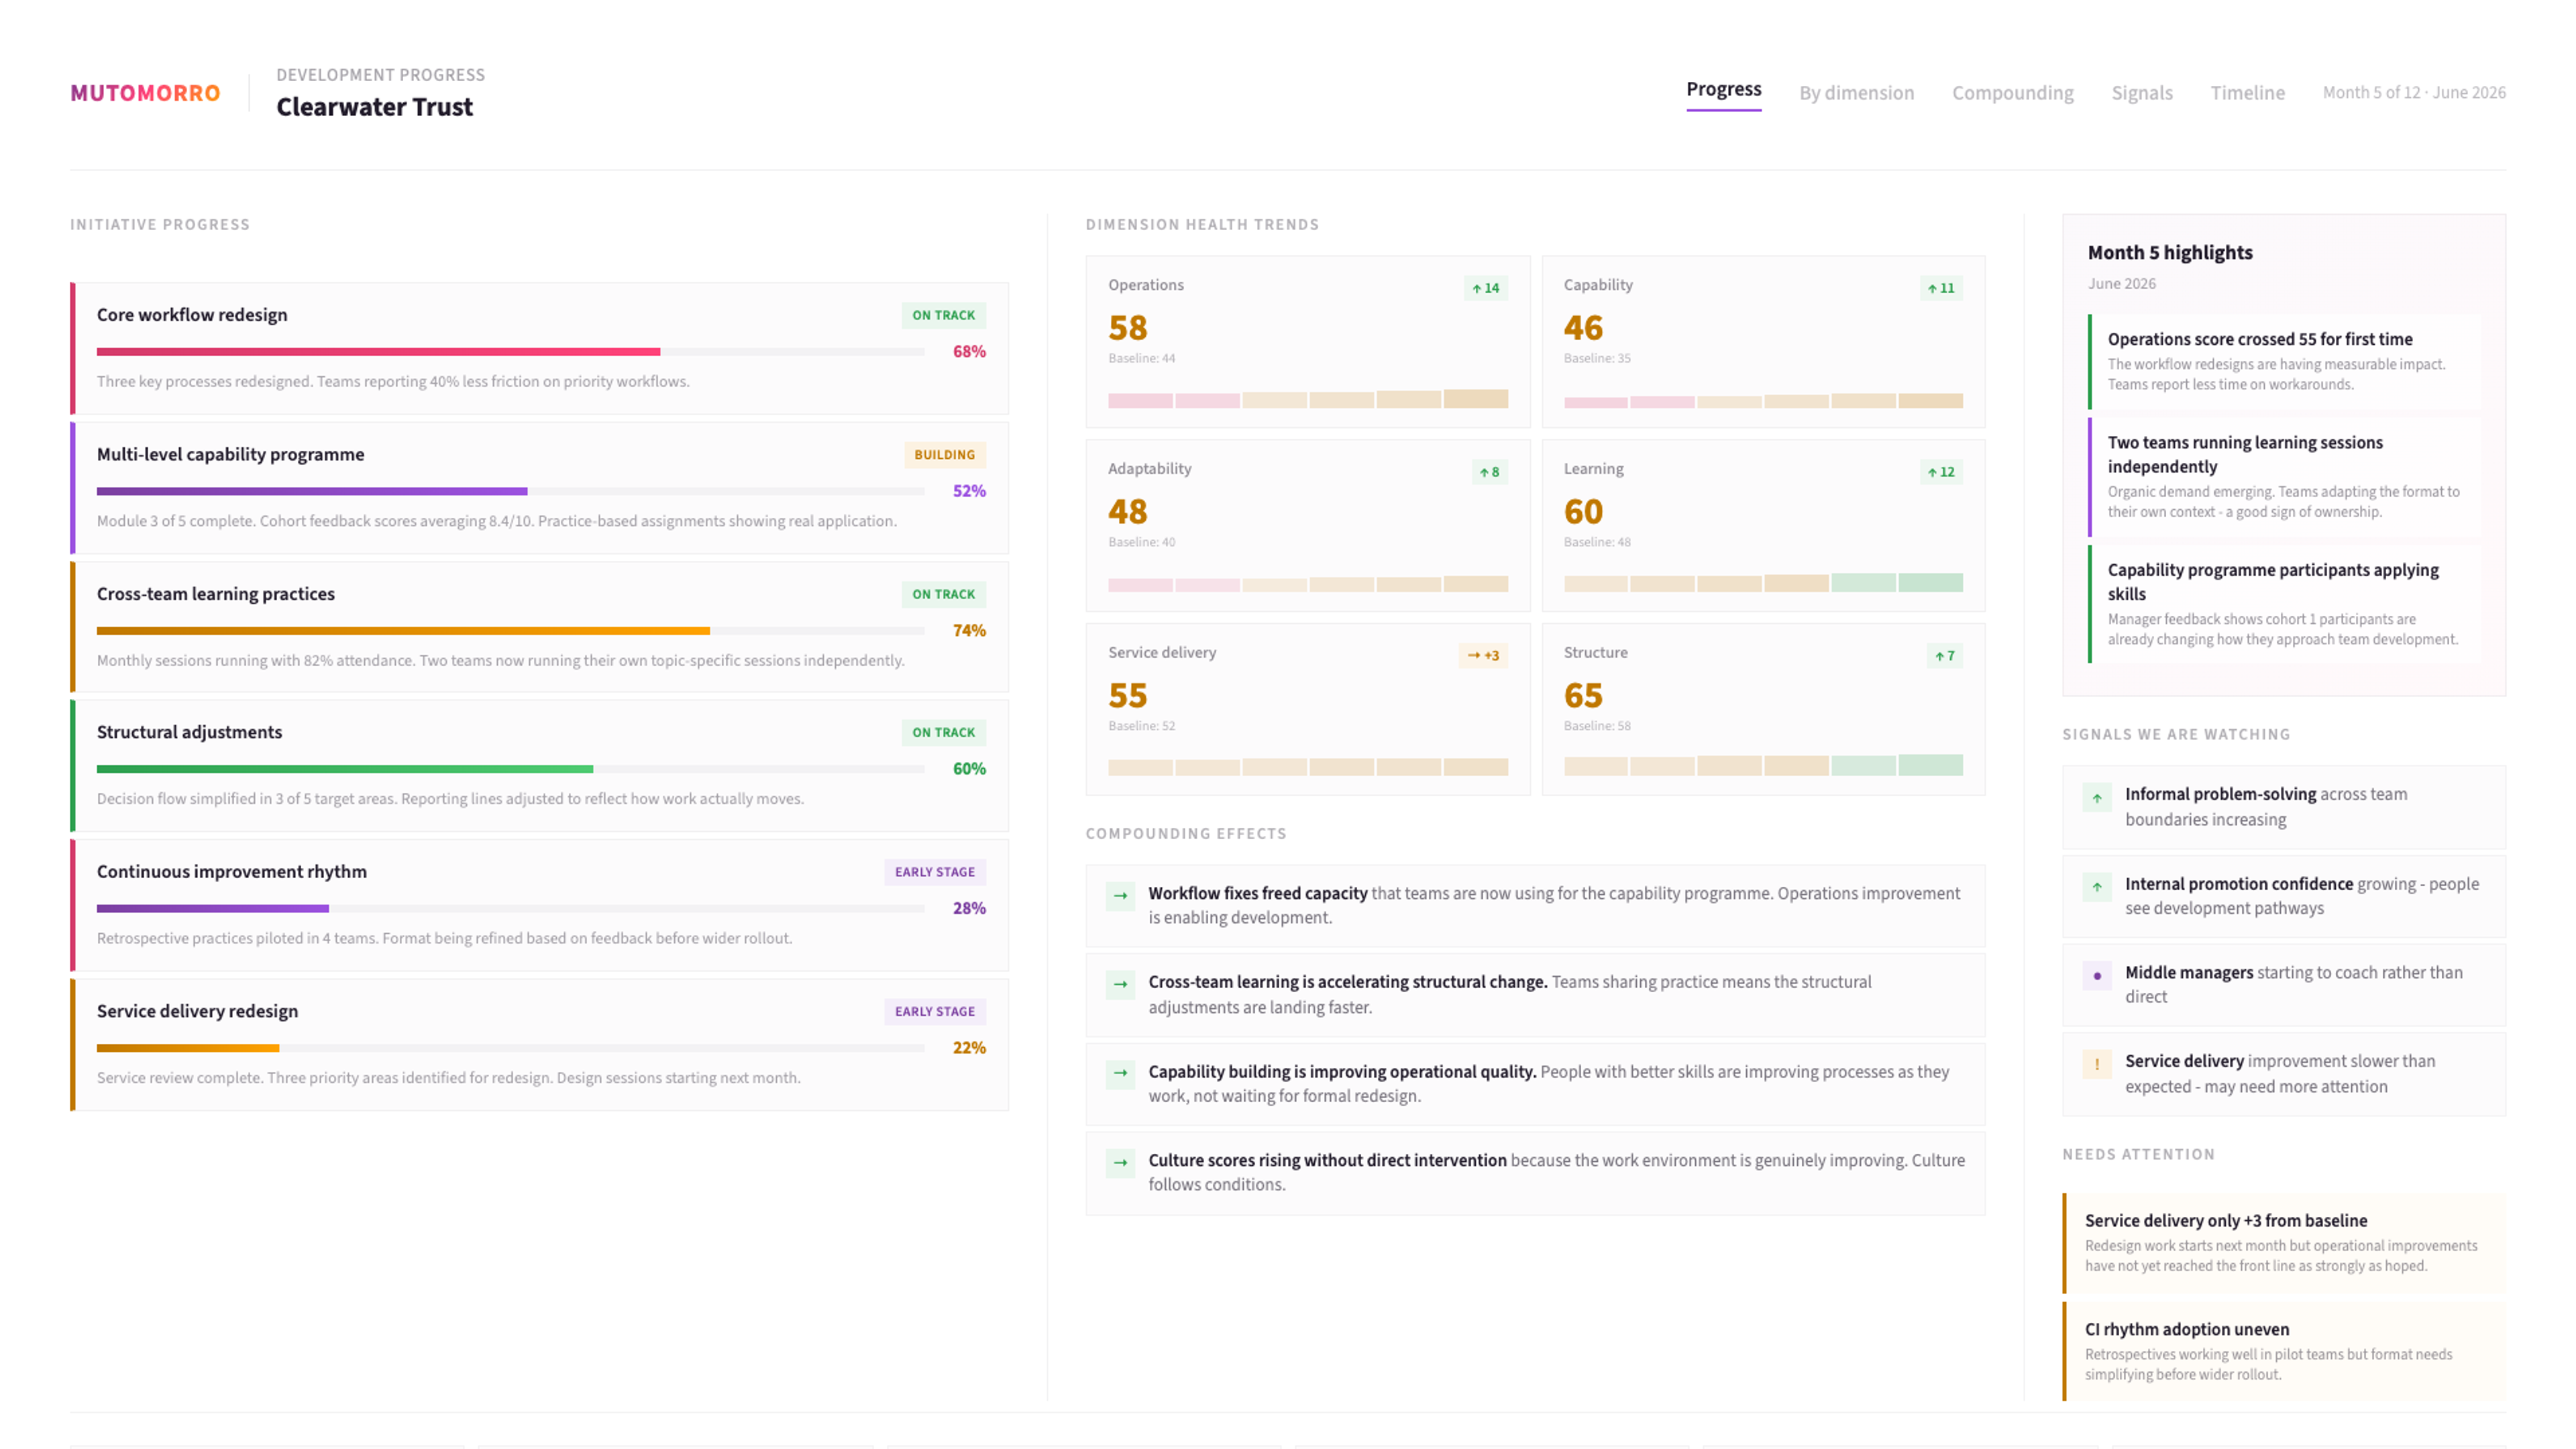Switch to the By dimension tab
The width and height of the screenshot is (2576, 1449).
click(1856, 93)
